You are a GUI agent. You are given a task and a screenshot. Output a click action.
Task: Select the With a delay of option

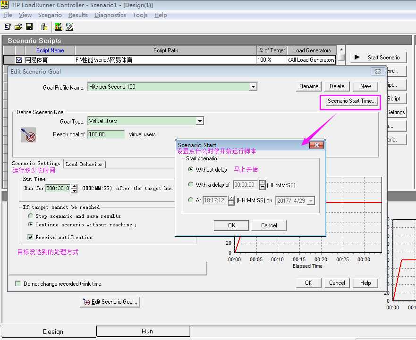coord(190,184)
